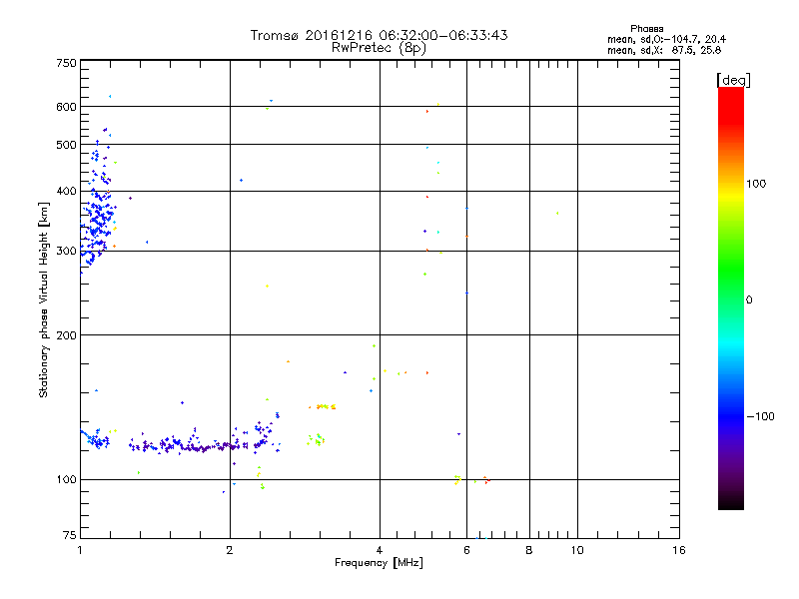Image resolution: width=799 pixels, height=599 pixels.
Task: Click the "Frequency [MHz]" axis title
Action: coord(379,563)
